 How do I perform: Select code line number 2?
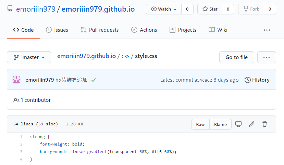tap(21, 144)
